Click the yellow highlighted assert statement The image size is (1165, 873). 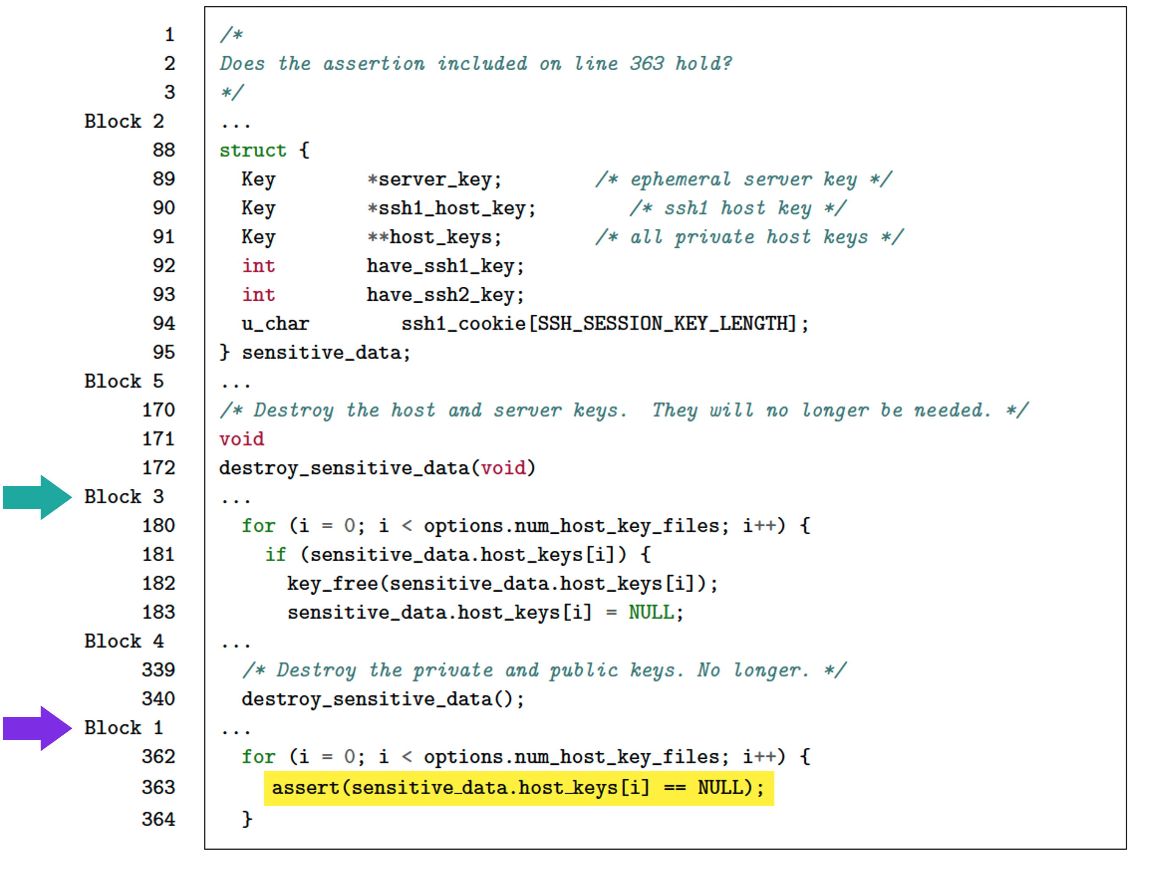tap(518, 788)
